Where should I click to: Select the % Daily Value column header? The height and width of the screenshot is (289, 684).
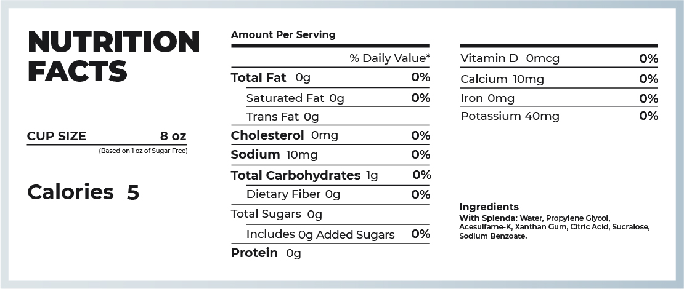(x=389, y=58)
